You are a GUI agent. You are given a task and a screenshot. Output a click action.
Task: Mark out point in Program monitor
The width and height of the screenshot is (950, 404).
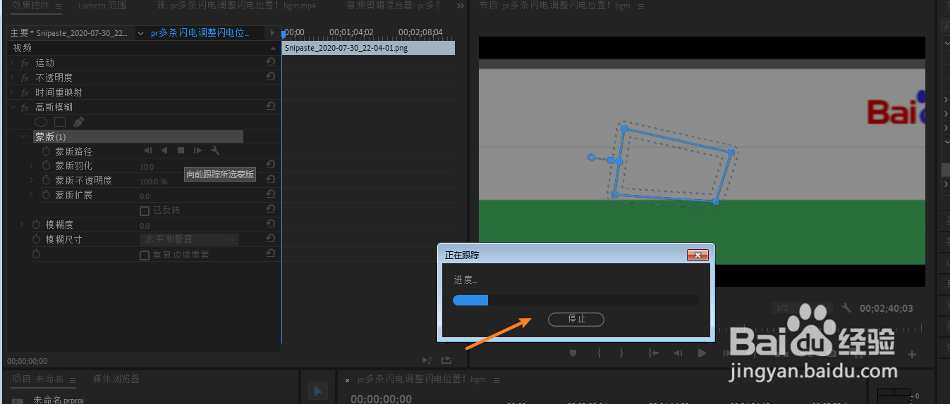point(621,353)
